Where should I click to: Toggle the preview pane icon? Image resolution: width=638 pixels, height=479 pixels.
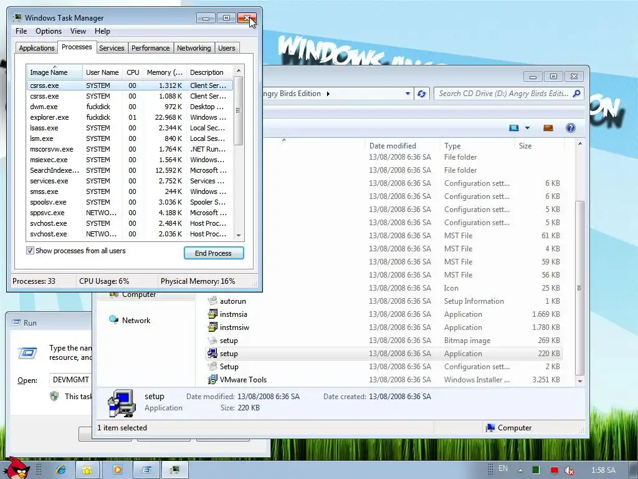point(548,128)
